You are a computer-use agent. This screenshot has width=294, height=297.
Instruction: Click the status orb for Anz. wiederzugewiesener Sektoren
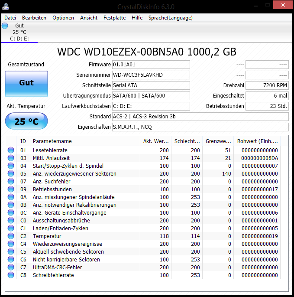pos(11,173)
